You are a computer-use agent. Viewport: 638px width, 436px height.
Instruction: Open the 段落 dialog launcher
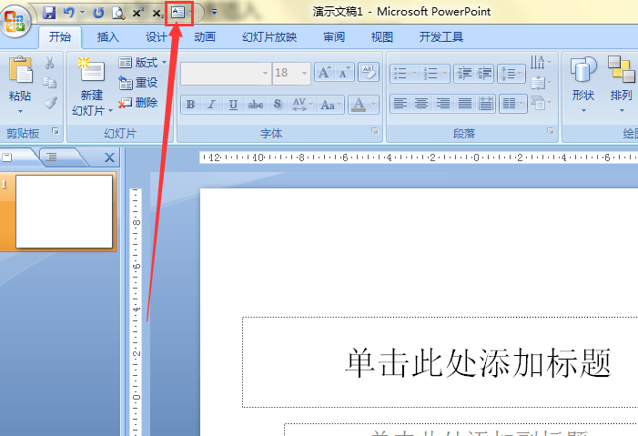(551, 131)
